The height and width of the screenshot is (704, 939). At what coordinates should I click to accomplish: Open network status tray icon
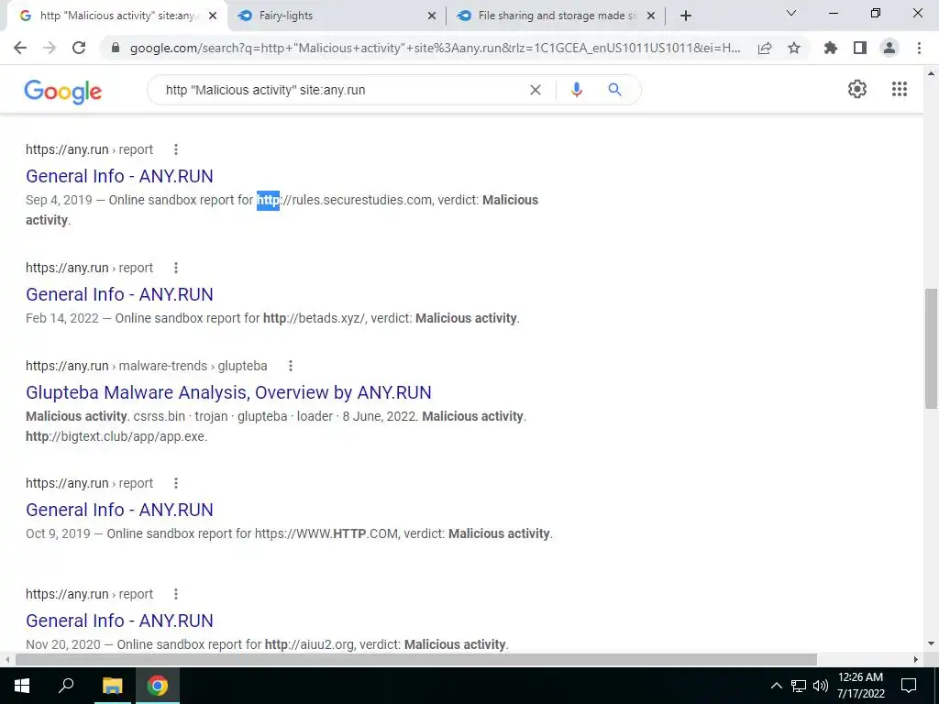[799, 686]
